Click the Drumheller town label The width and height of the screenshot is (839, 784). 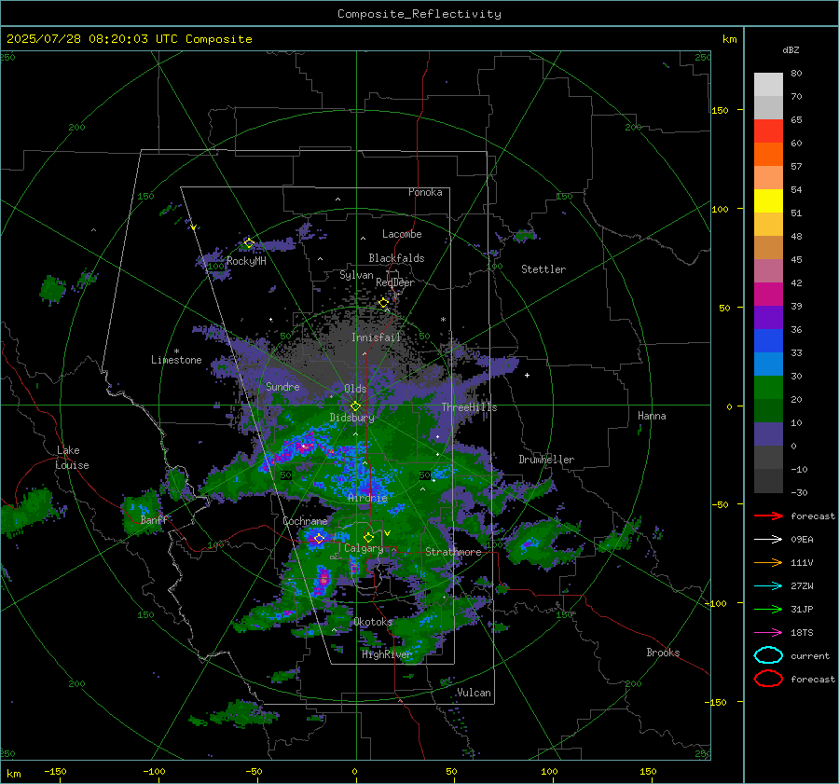pyautogui.click(x=546, y=460)
